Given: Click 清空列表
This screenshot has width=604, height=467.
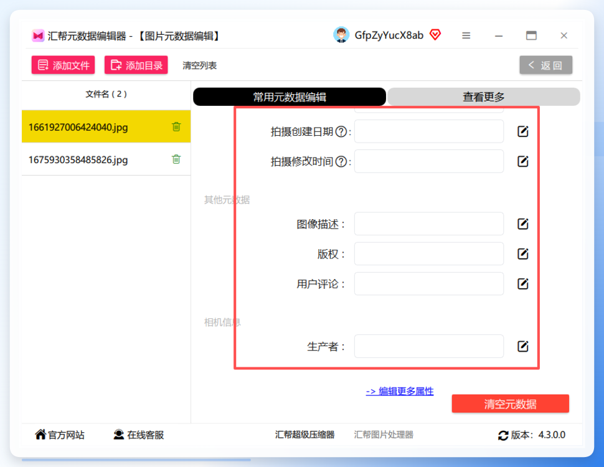Looking at the screenshot, I should 199,65.
